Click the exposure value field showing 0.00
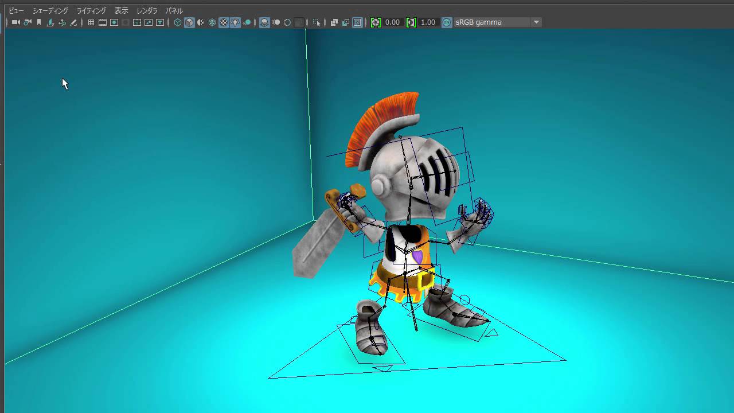This screenshot has height=413, width=734. [392, 22]
